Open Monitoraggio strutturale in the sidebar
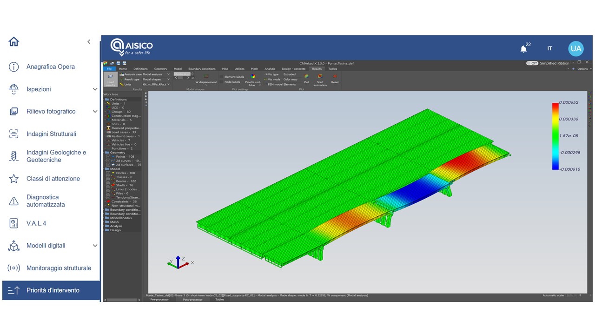595x335 pixels. click(x=59, y=268)
